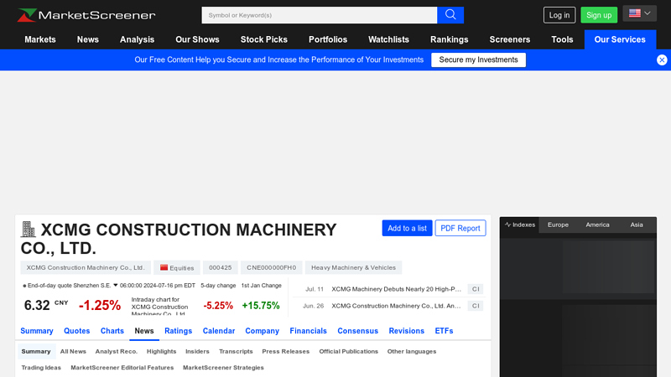Click the Add to a list button
The image size is (671, 377).
[407, 228]
